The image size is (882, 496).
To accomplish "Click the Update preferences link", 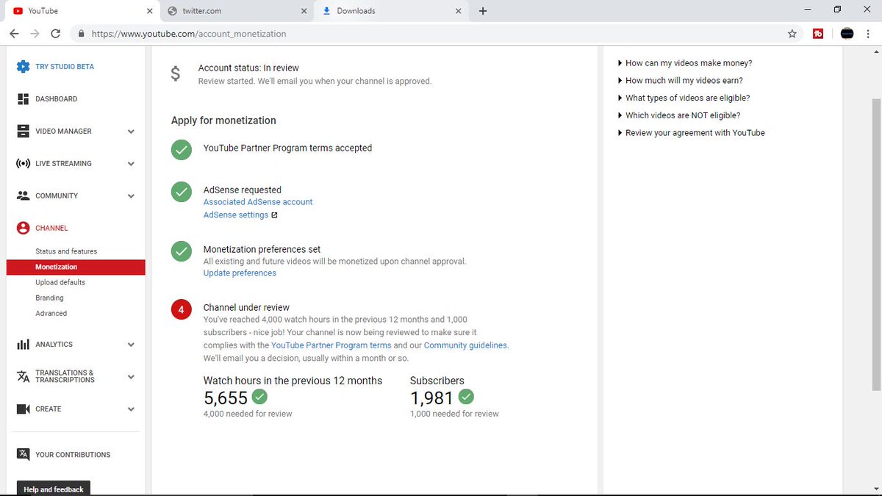I will tap(240, 273).
